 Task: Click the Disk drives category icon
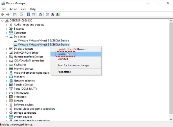11,37
